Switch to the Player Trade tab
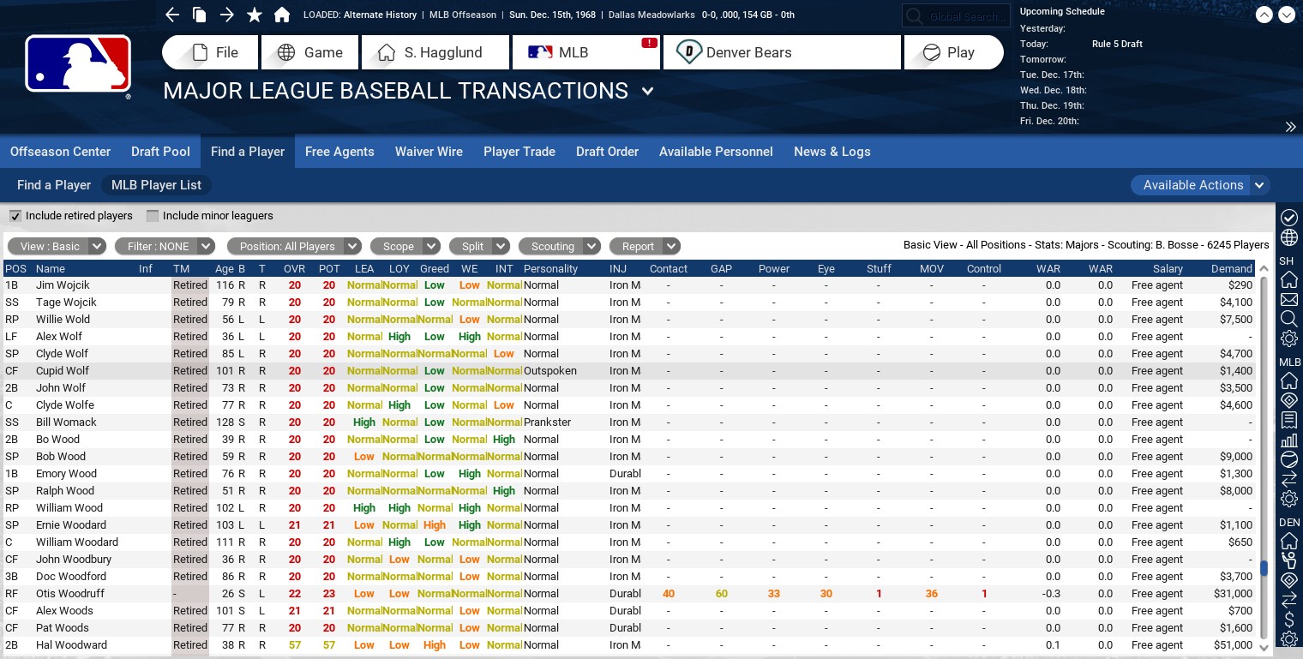Image resolution: width=1303 pixels, height=659 pixels. click(x=519, y=152)
